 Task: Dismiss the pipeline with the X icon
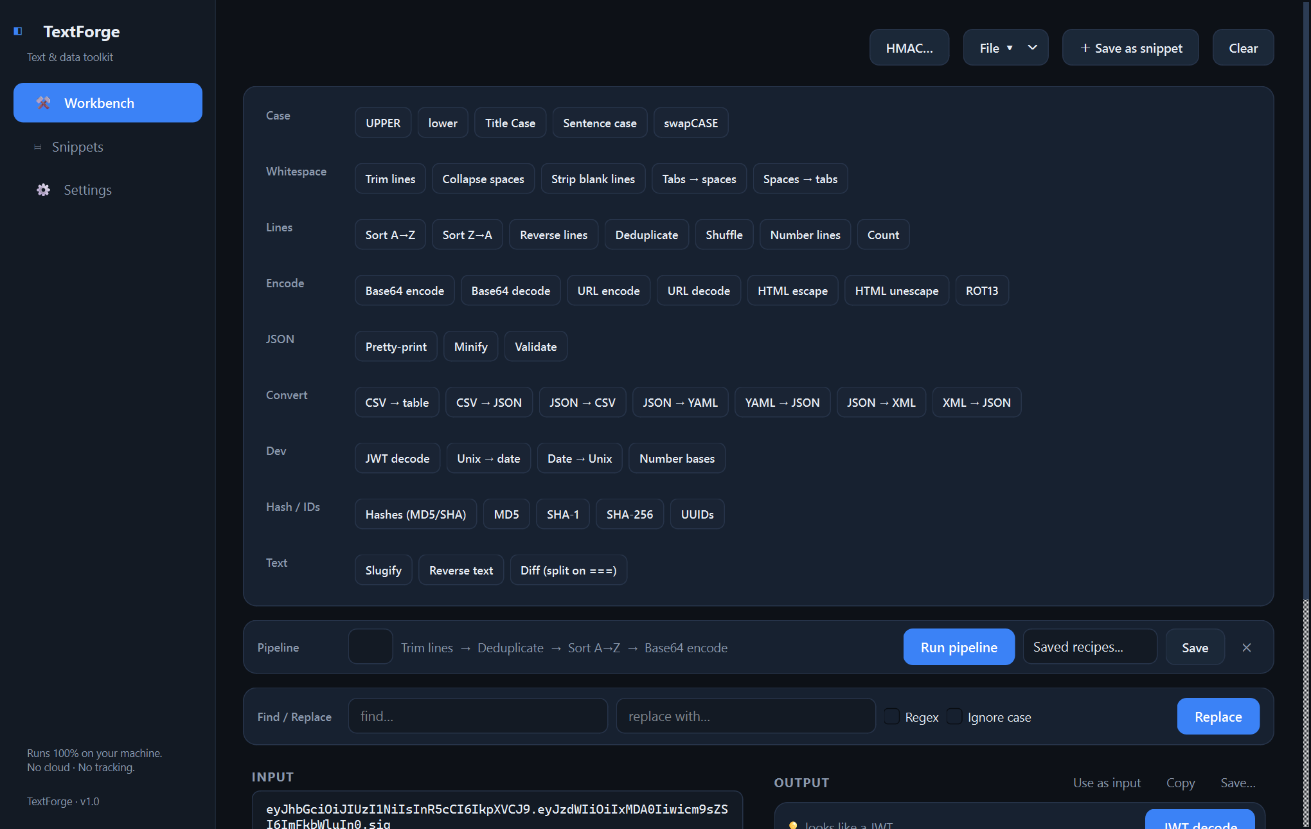tap(1247, 648)
